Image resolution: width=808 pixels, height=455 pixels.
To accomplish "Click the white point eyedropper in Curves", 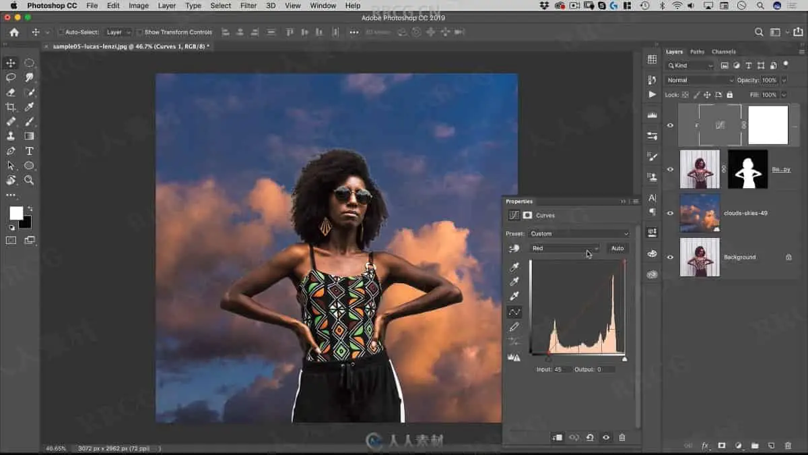I will (x=514, y=296).
